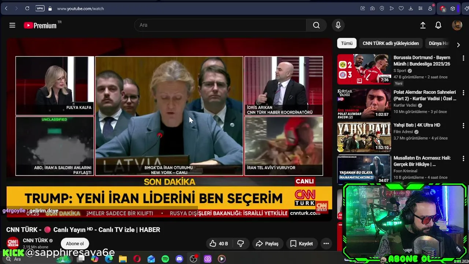
Task: Open the YouTube hamburger guide menu
Action: point(12,25)
